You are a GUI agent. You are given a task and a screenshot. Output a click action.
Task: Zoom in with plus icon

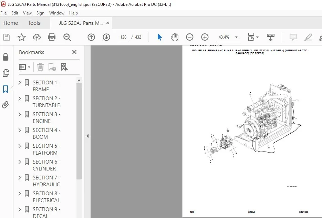[205, 37]
